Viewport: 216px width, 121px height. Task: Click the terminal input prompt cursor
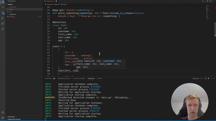tap(46, 119)
